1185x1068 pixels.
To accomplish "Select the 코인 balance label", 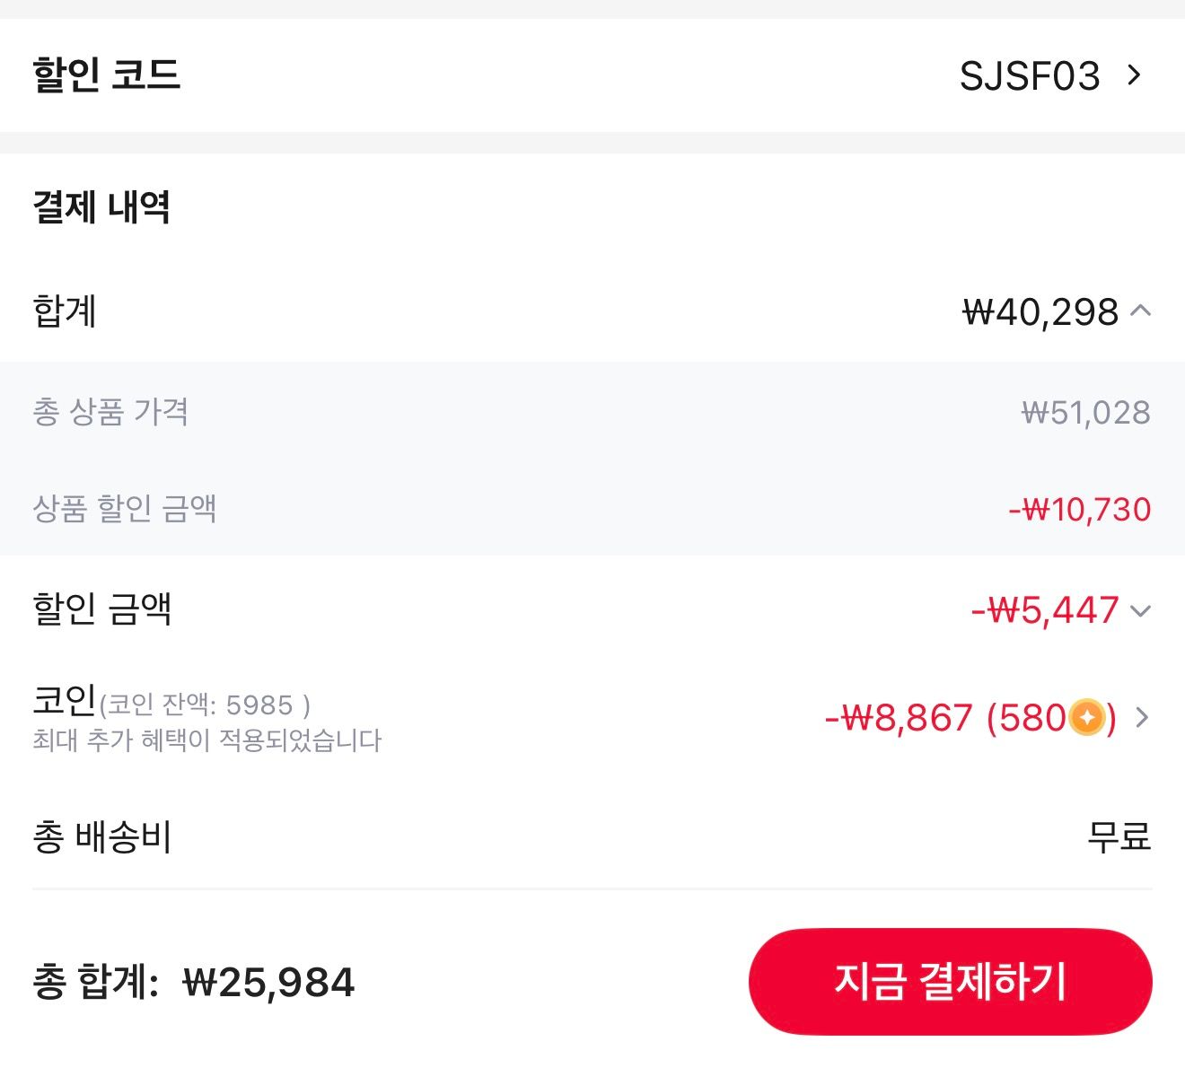I will pos(171,703).
